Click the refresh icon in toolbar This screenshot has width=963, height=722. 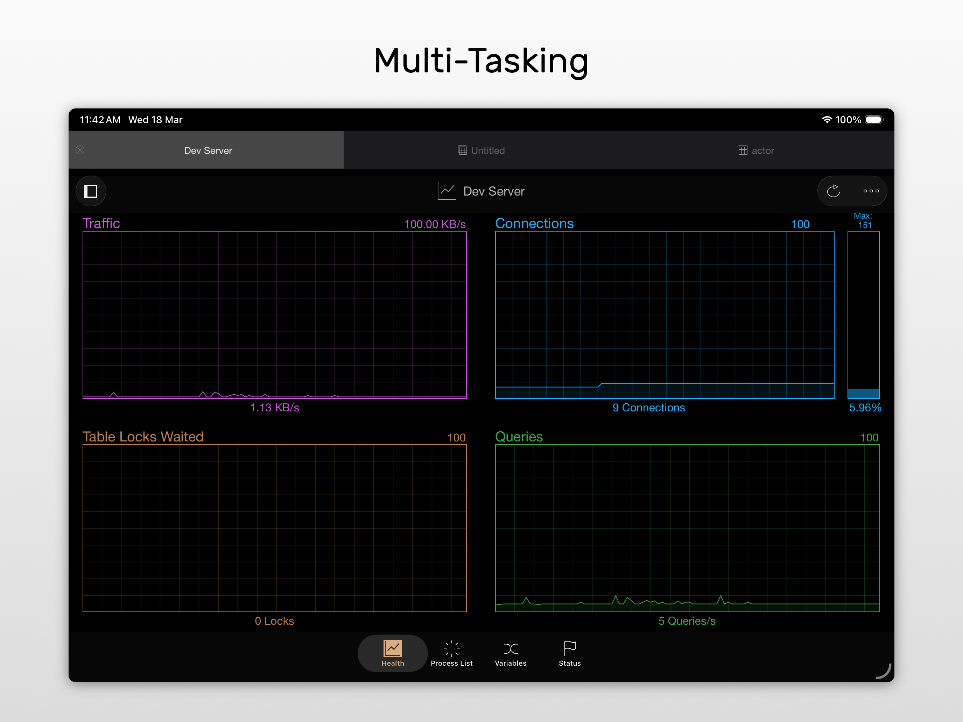833,191
